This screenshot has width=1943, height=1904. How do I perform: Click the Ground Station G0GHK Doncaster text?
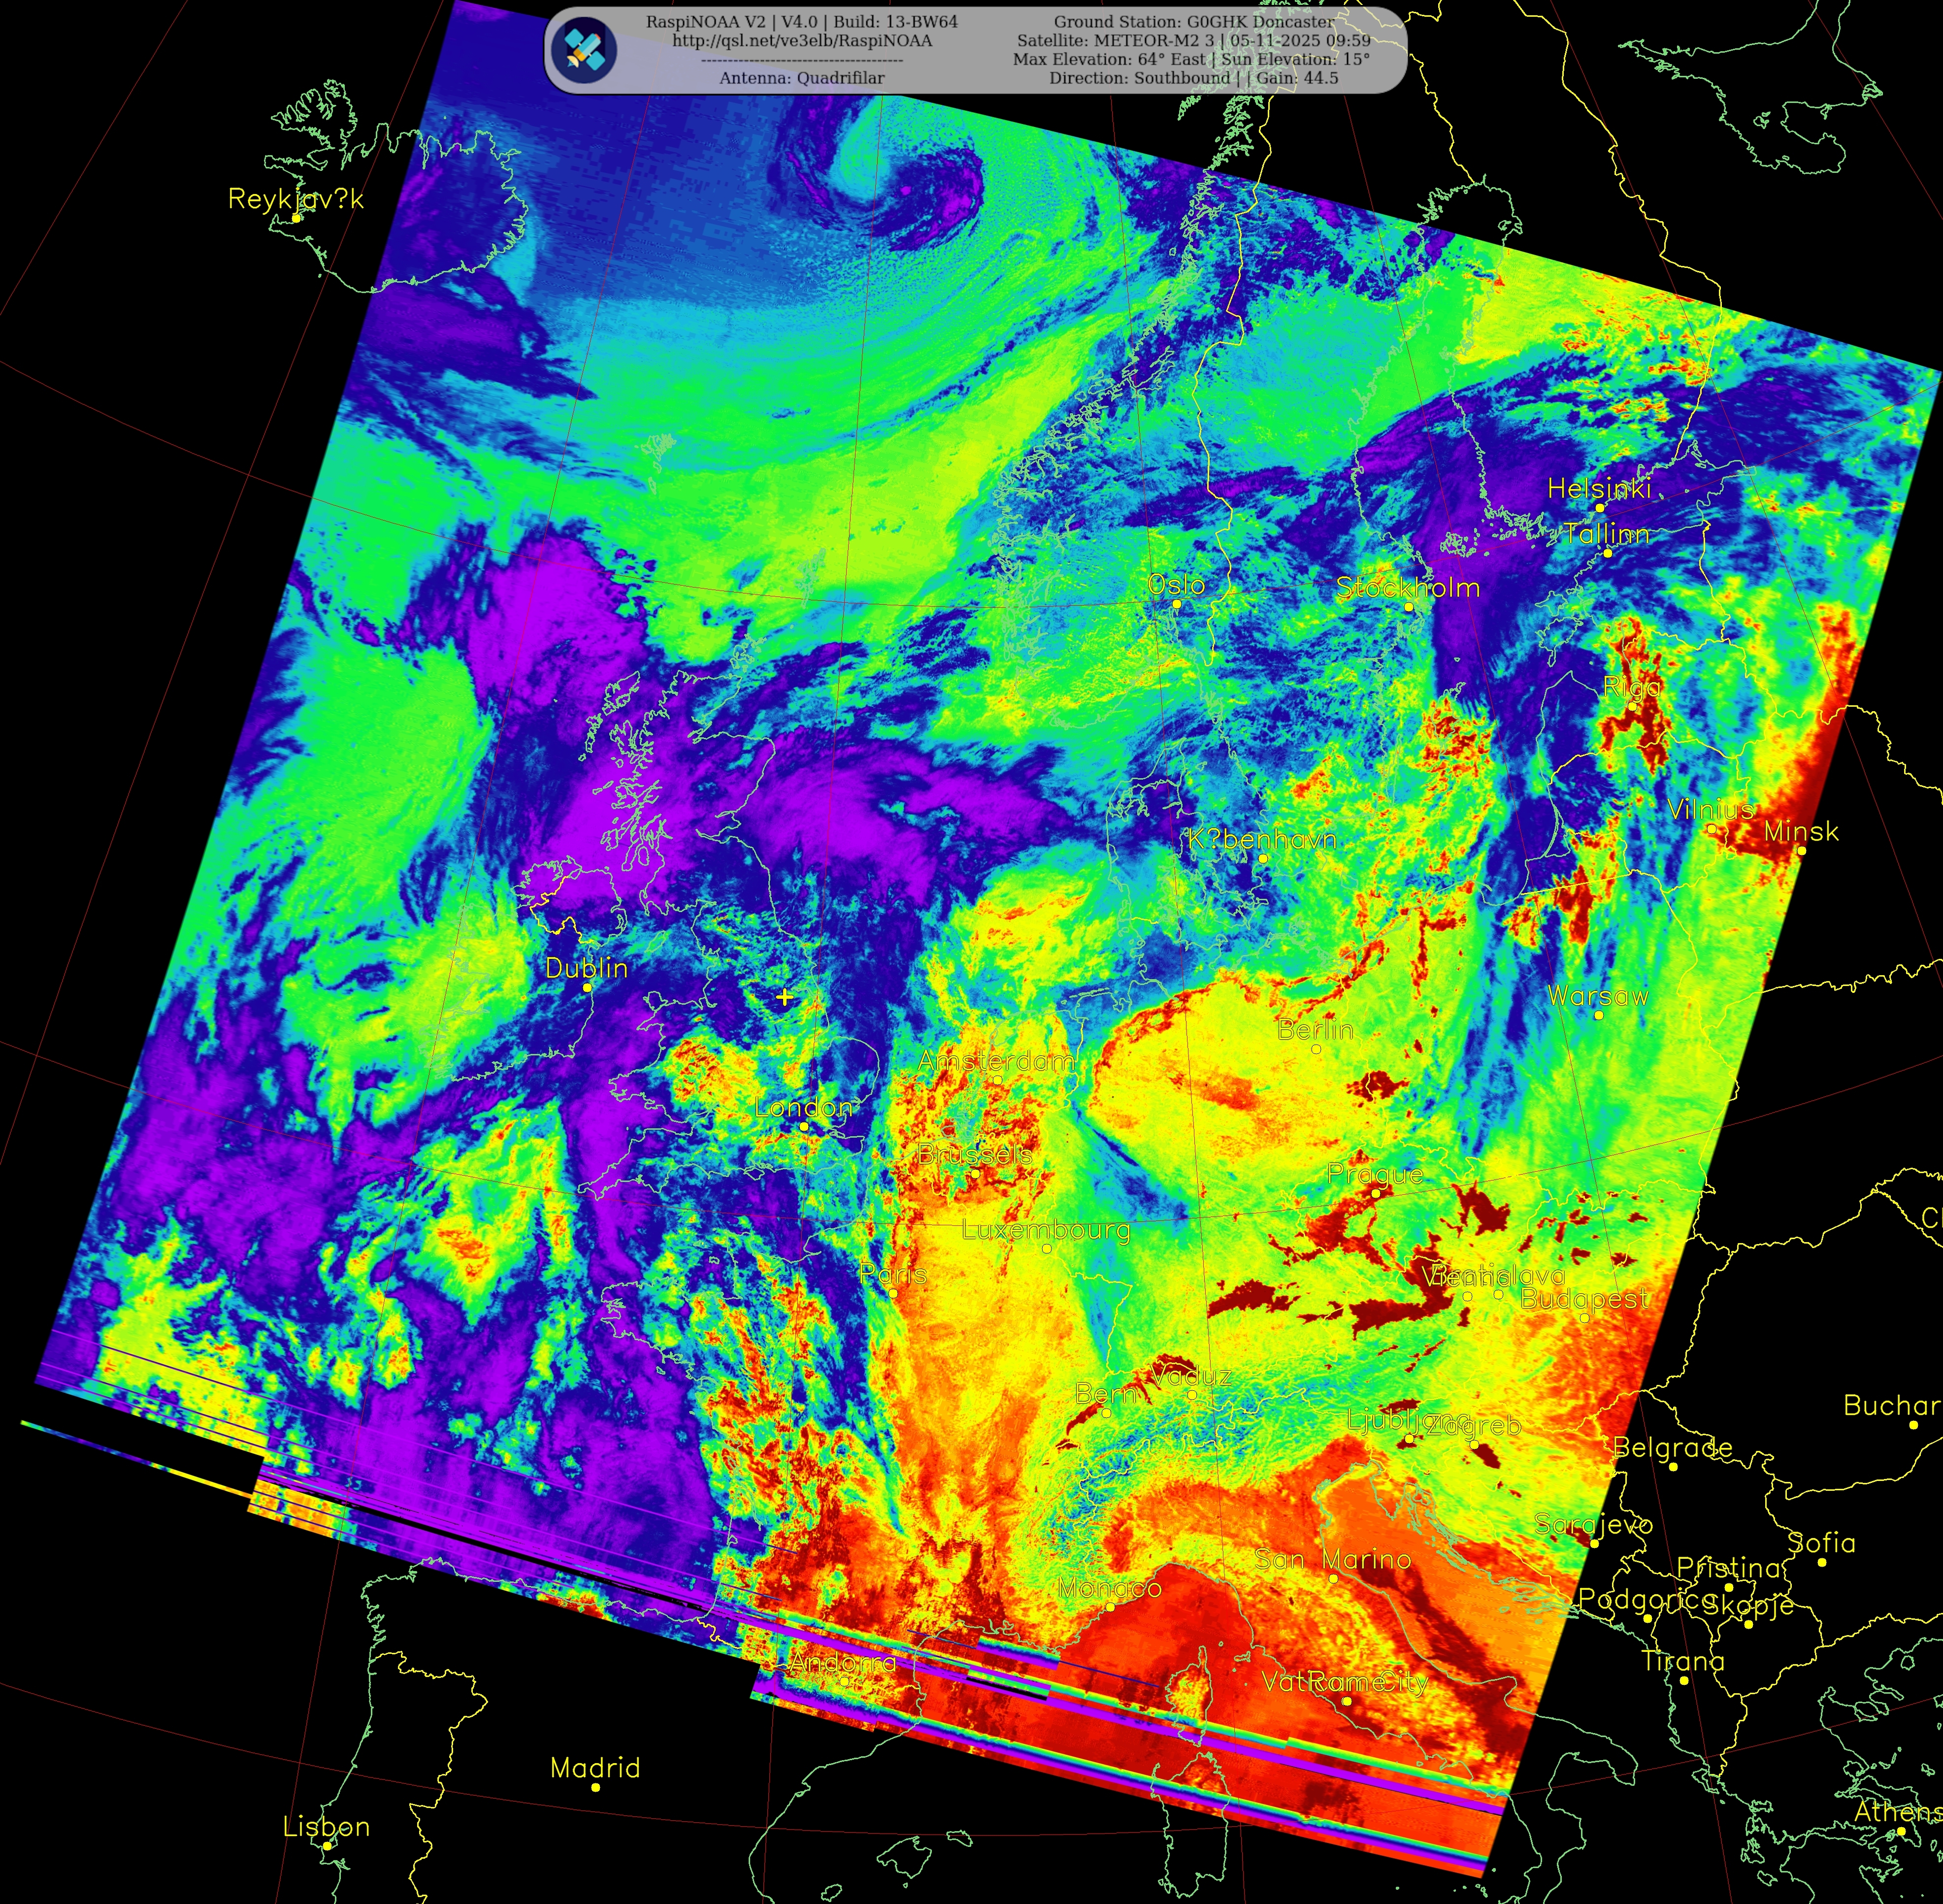[1193, 22]
